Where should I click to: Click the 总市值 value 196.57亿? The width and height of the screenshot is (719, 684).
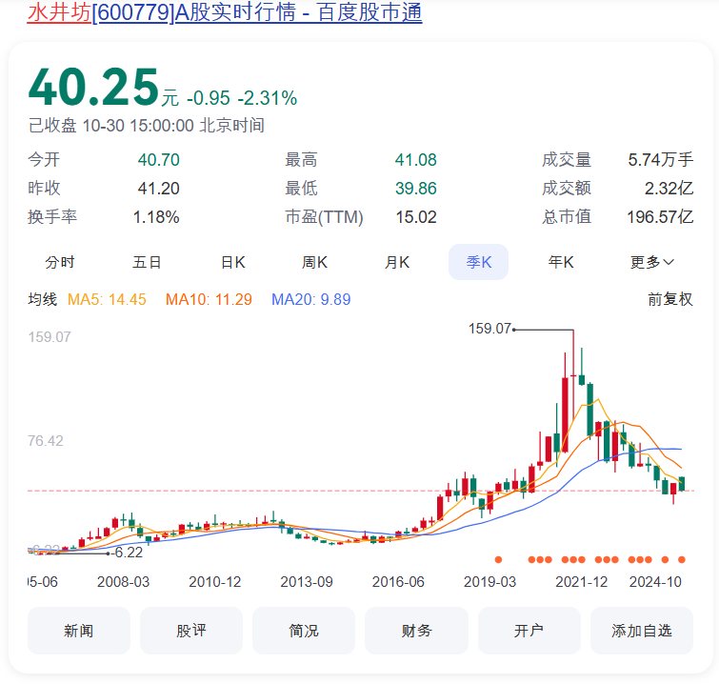660,217
